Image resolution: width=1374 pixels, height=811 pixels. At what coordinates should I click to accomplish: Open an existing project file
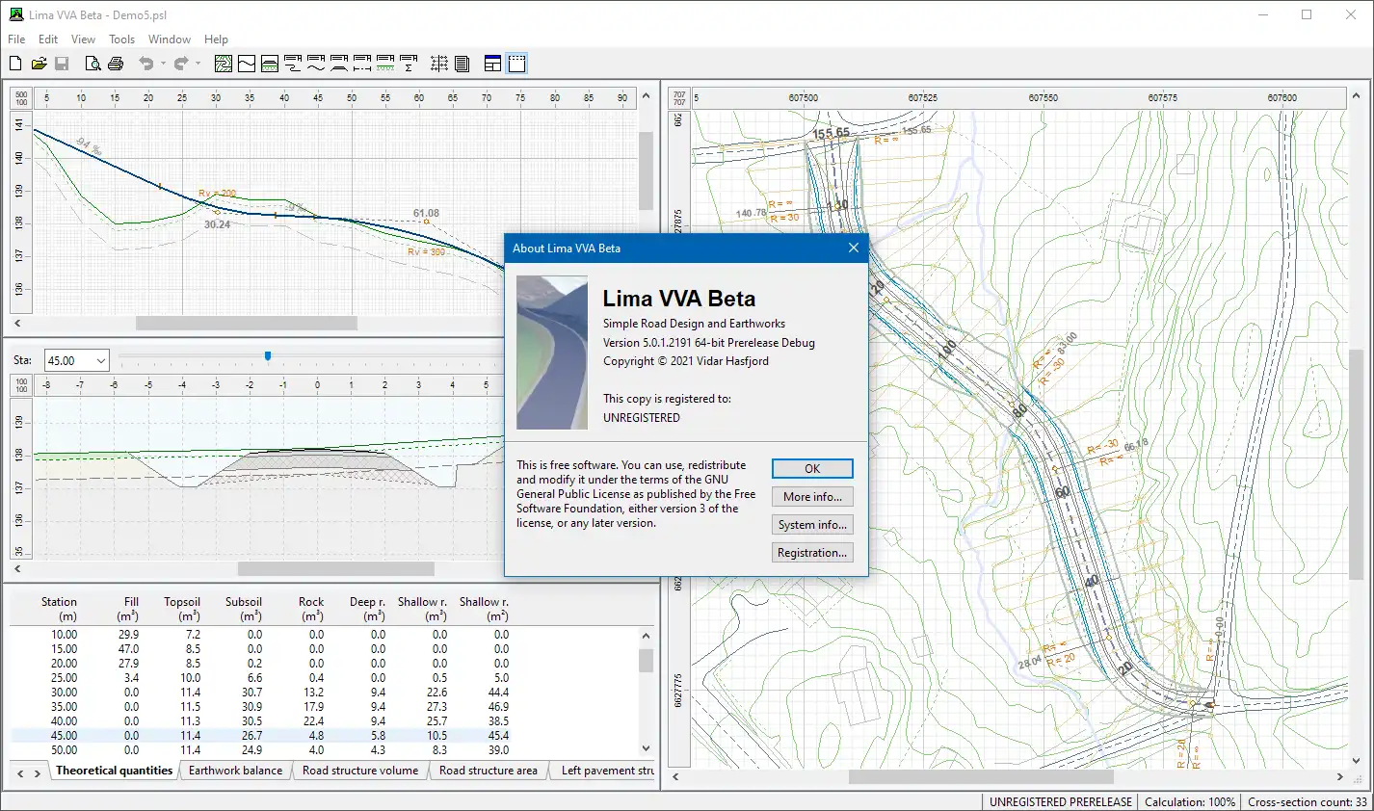pos(39,63)
